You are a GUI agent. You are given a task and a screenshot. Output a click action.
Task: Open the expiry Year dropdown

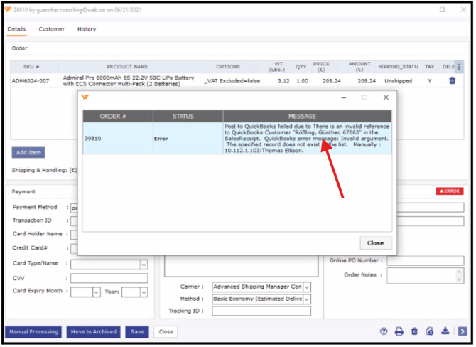pyautogui.click(x=143, y=292)
